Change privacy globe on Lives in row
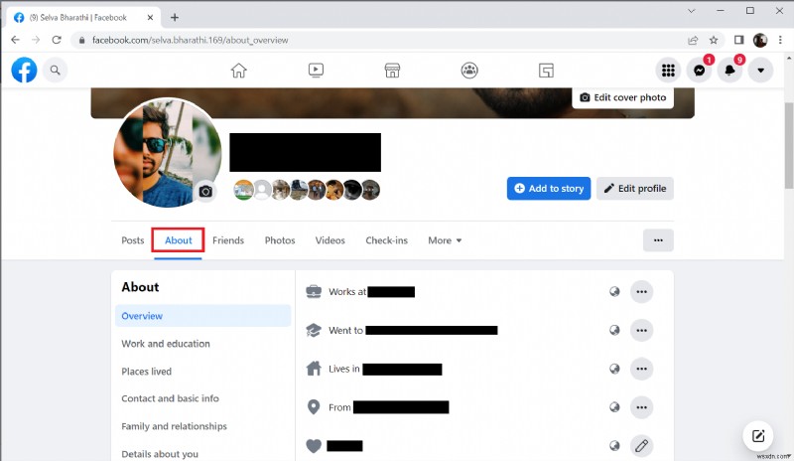Screen dimensions: 794x461 (614, 369)
